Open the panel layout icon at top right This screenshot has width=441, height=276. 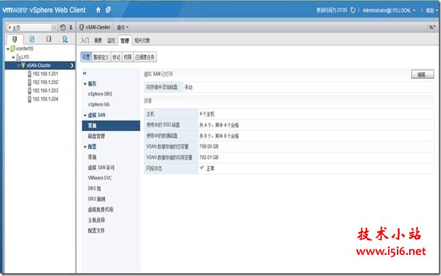pyautogui.click(x=432, y=27)
